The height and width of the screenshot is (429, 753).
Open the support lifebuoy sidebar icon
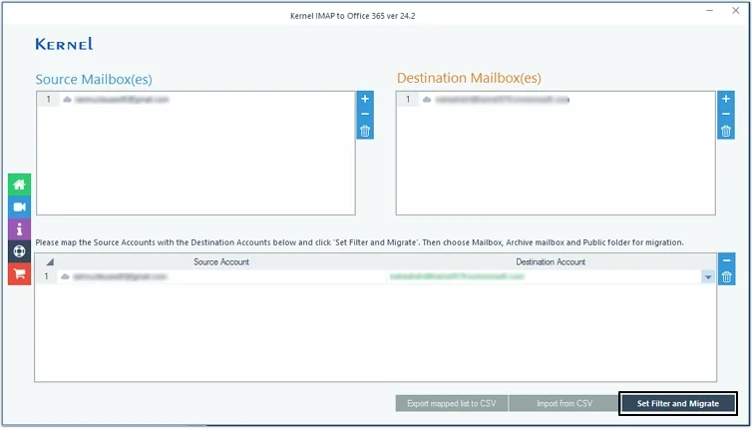(x=19, y=251)
